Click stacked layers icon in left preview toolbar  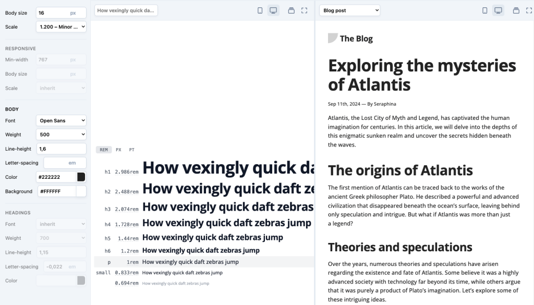click(291, 10)
